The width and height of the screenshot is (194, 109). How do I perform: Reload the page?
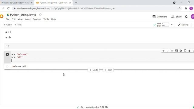coord(8,8)
